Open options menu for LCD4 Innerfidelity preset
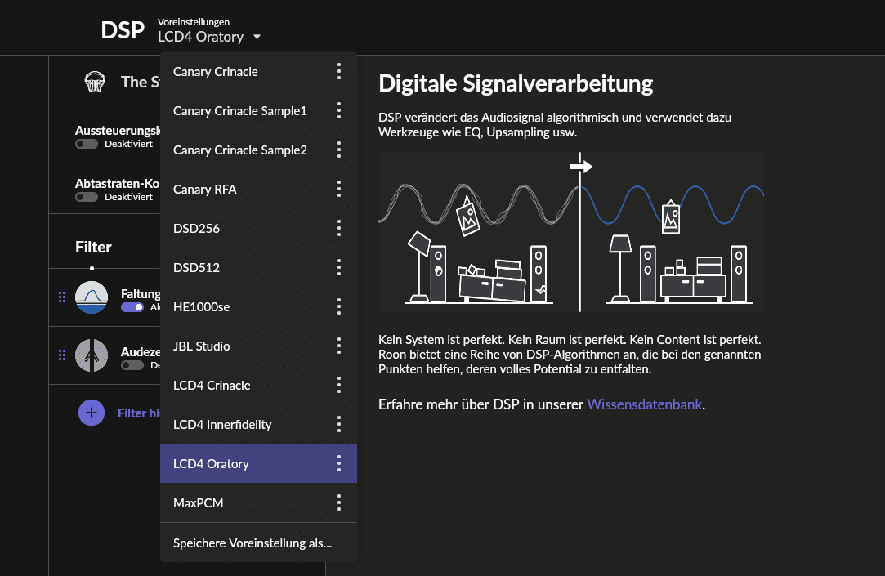Image resolution: width=885 pixels, height=576 pixels. coord(339,424)
